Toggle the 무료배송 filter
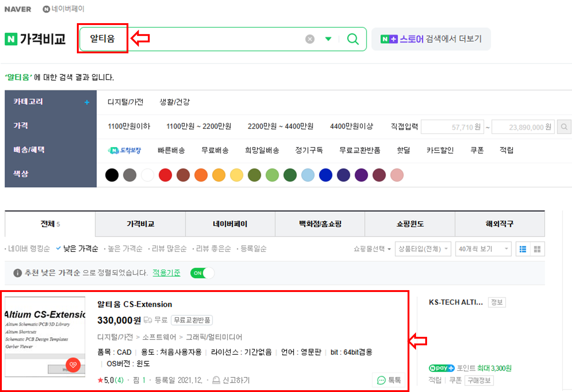Viewport: 572px width, 392px height. pyautogui.click(x=215, y=150)
